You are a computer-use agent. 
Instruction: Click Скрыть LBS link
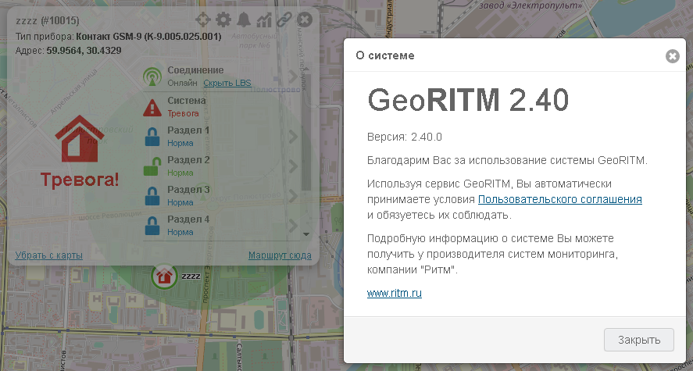click(227, 83)
